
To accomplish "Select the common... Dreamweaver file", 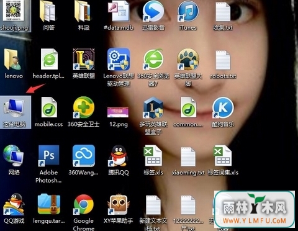I will (188, 107).
